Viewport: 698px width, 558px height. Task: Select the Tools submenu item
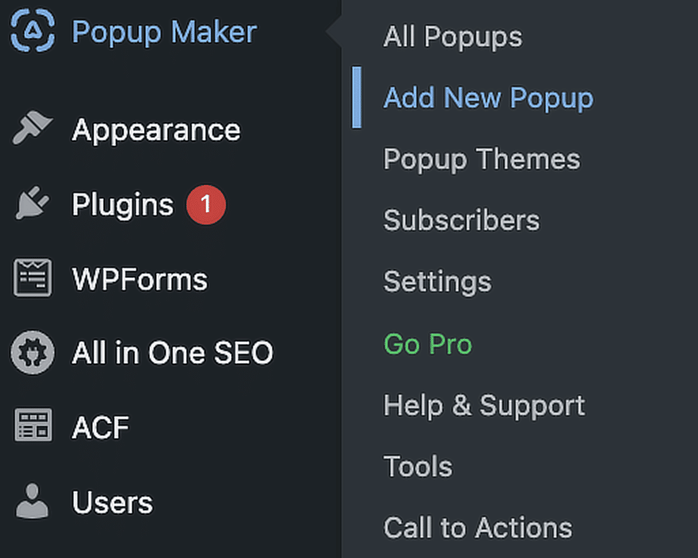click(418, 466)
